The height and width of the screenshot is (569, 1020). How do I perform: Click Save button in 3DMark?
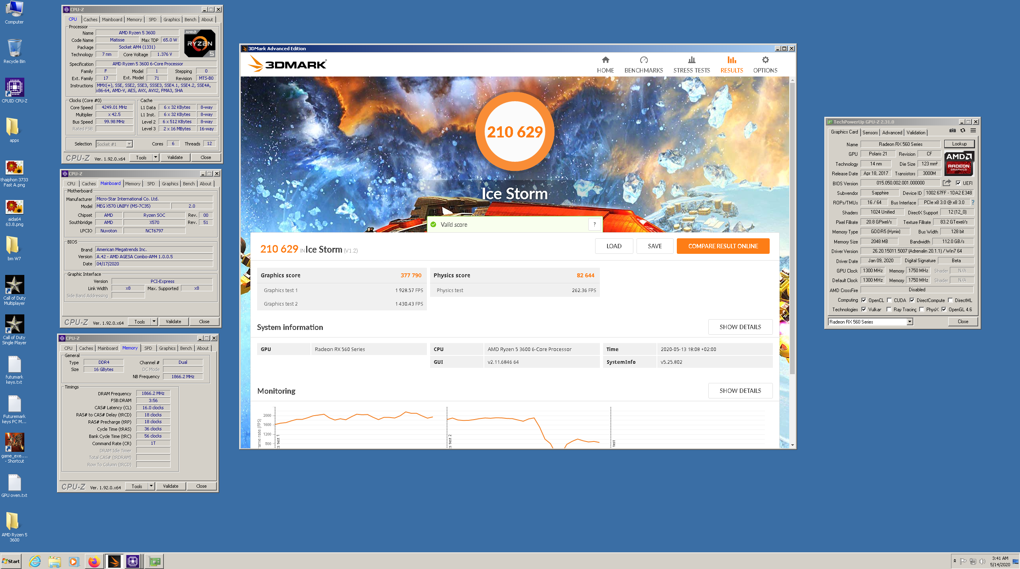[654, 246]
